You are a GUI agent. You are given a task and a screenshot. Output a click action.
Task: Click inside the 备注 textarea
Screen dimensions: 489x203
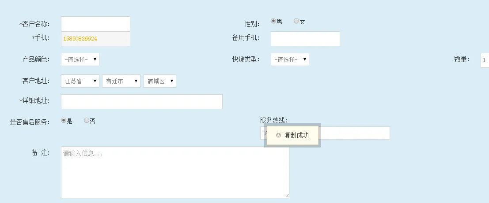175,172
